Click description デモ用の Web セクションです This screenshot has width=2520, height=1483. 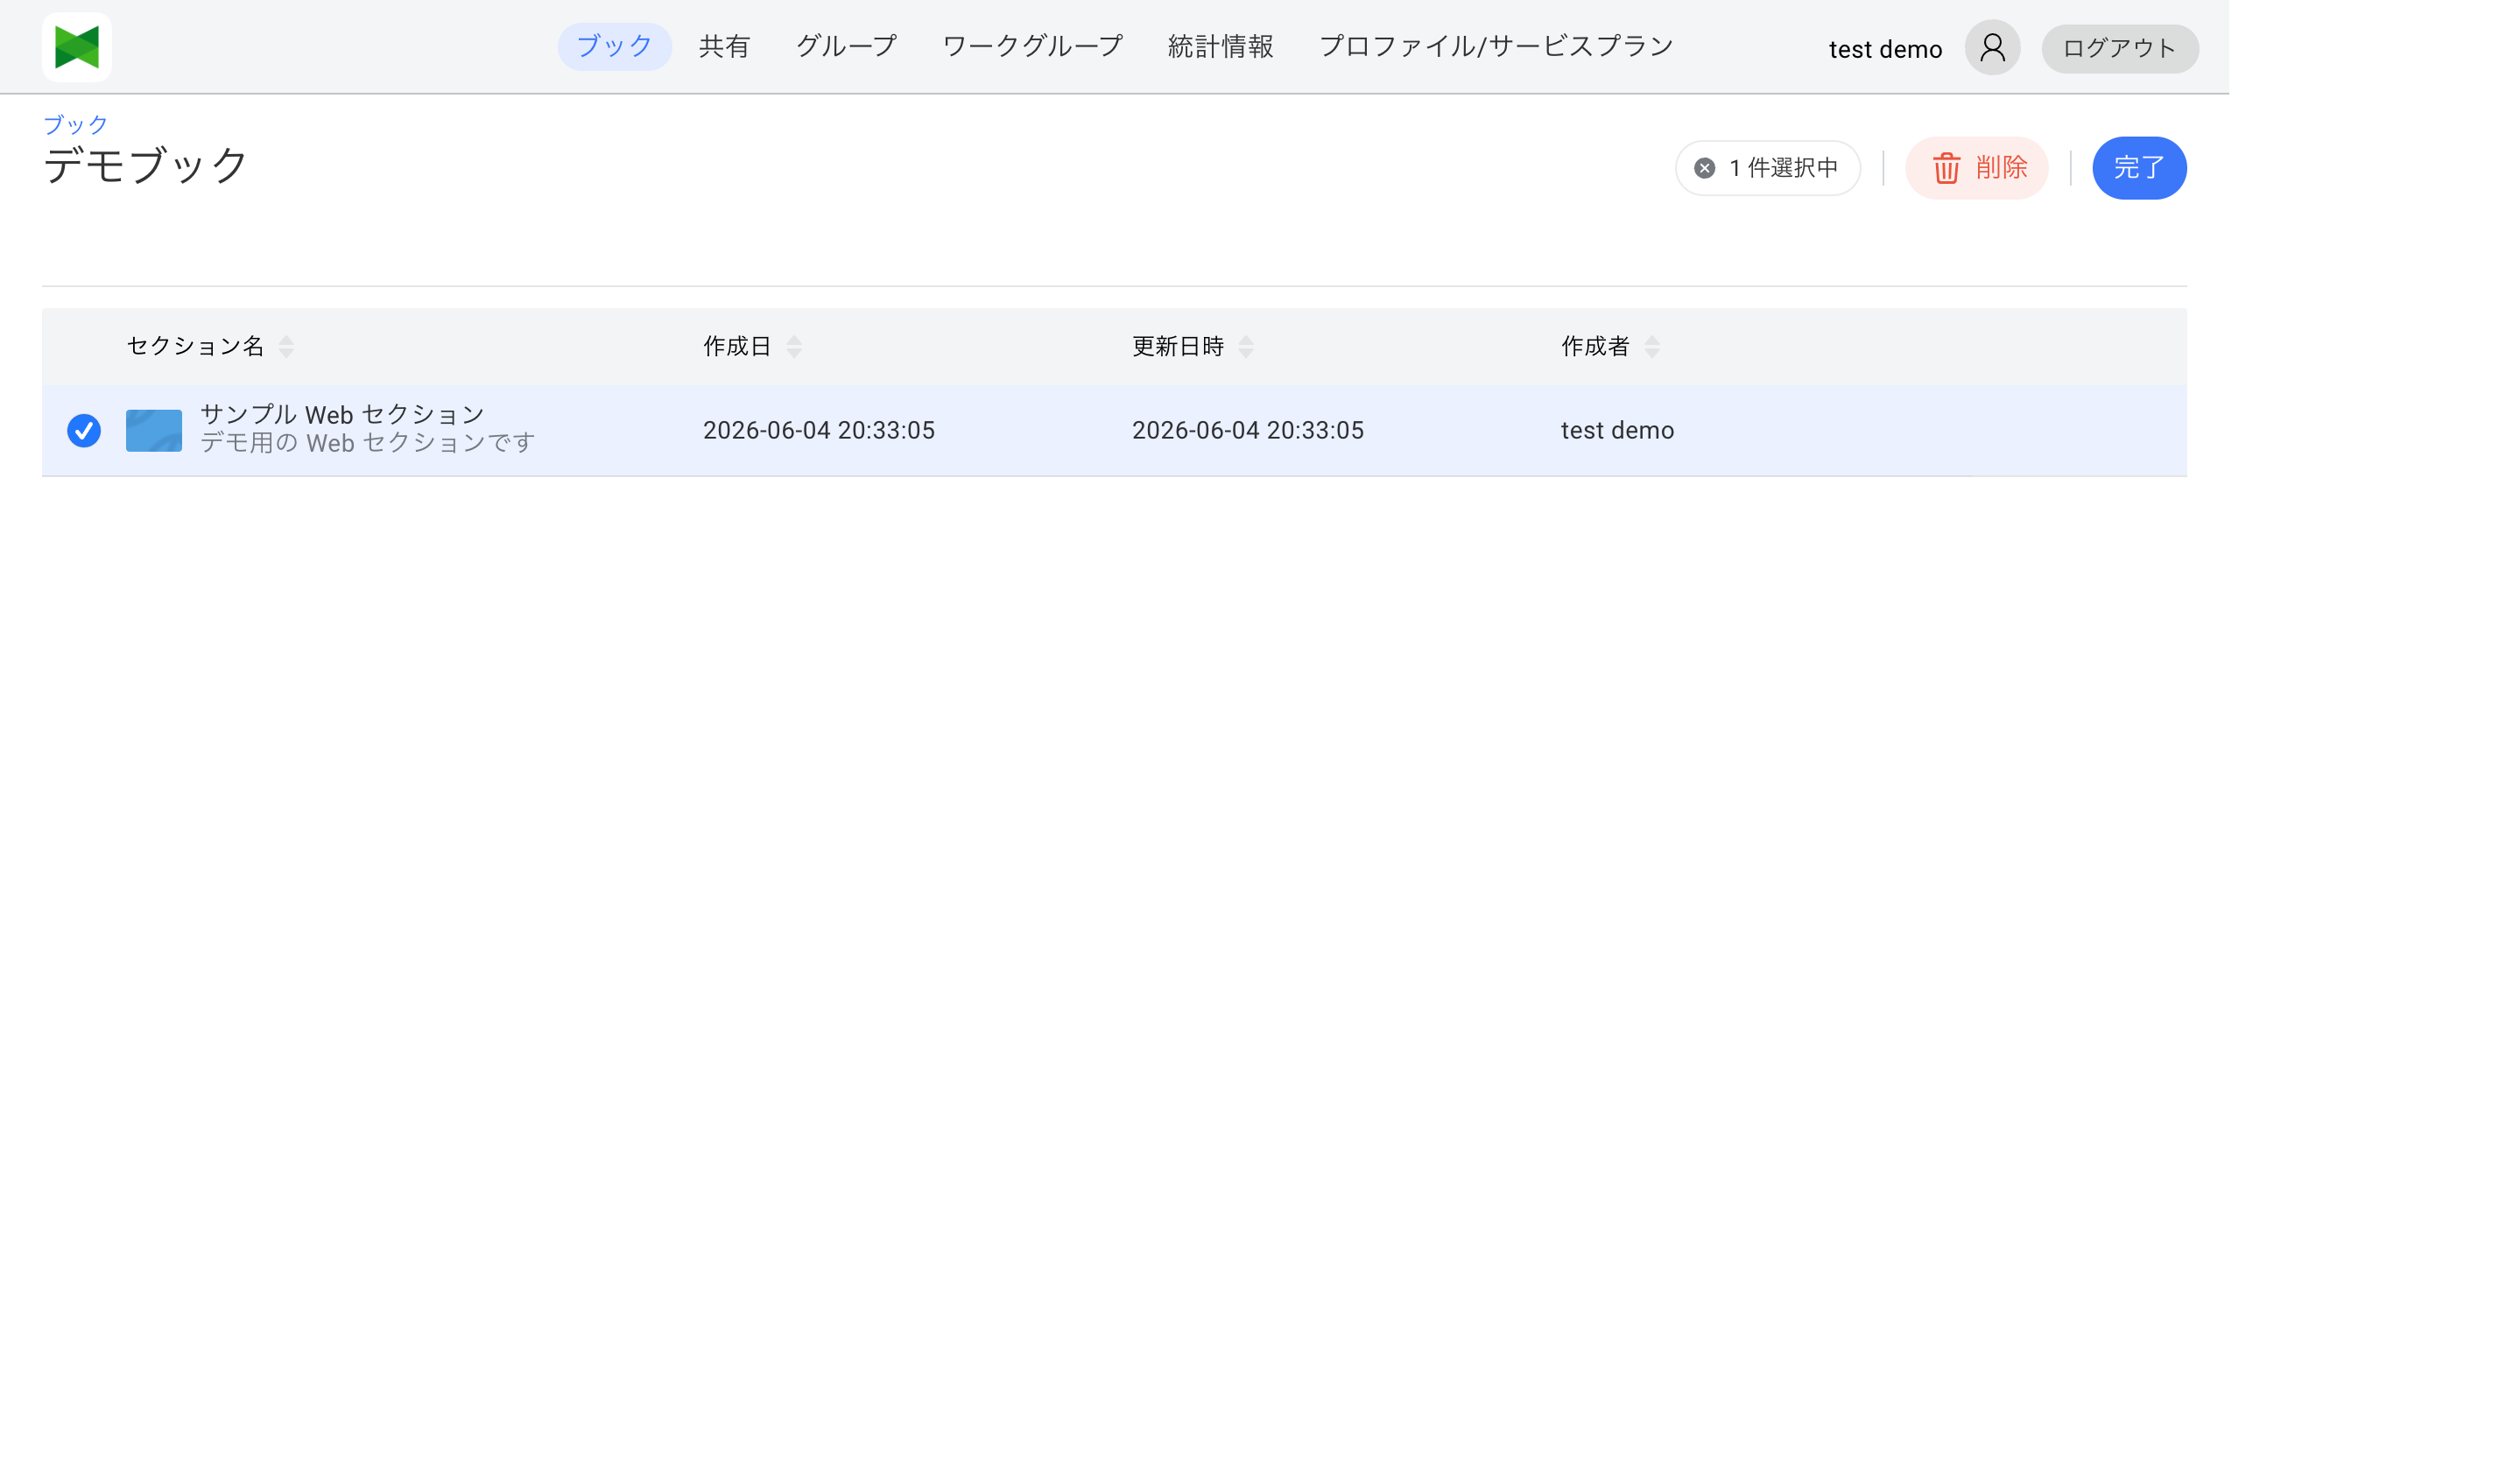tap(368, 444)
